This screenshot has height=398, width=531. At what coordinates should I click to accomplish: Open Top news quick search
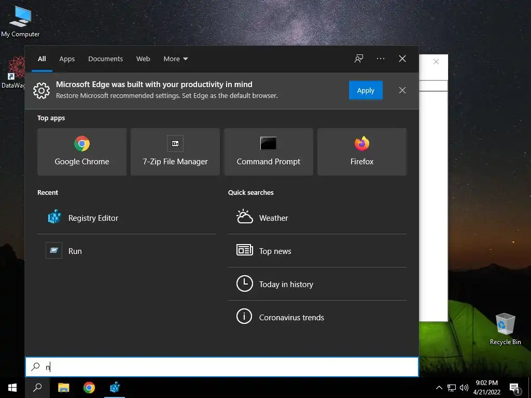point(317,251)
